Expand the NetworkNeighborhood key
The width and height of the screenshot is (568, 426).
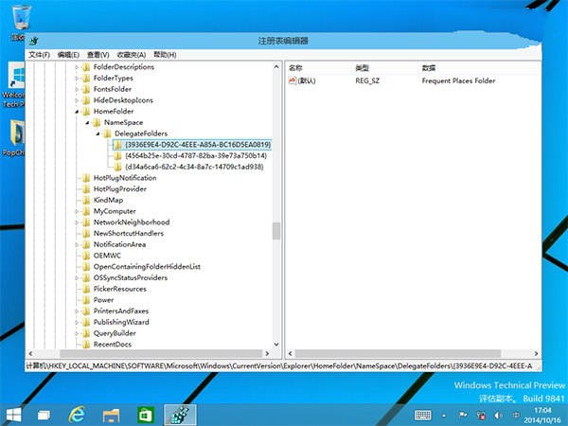point(77,222)
